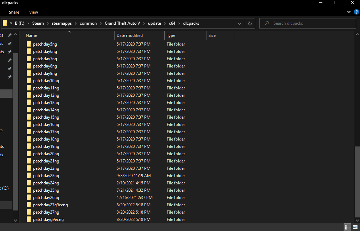Viewport: 360px width, 231px height.
Task: Select the patchday19ng folder name
Action: click(x=46, y=146)
